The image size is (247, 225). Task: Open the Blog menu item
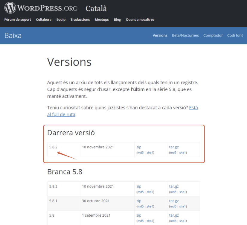[x=117, y=19]
